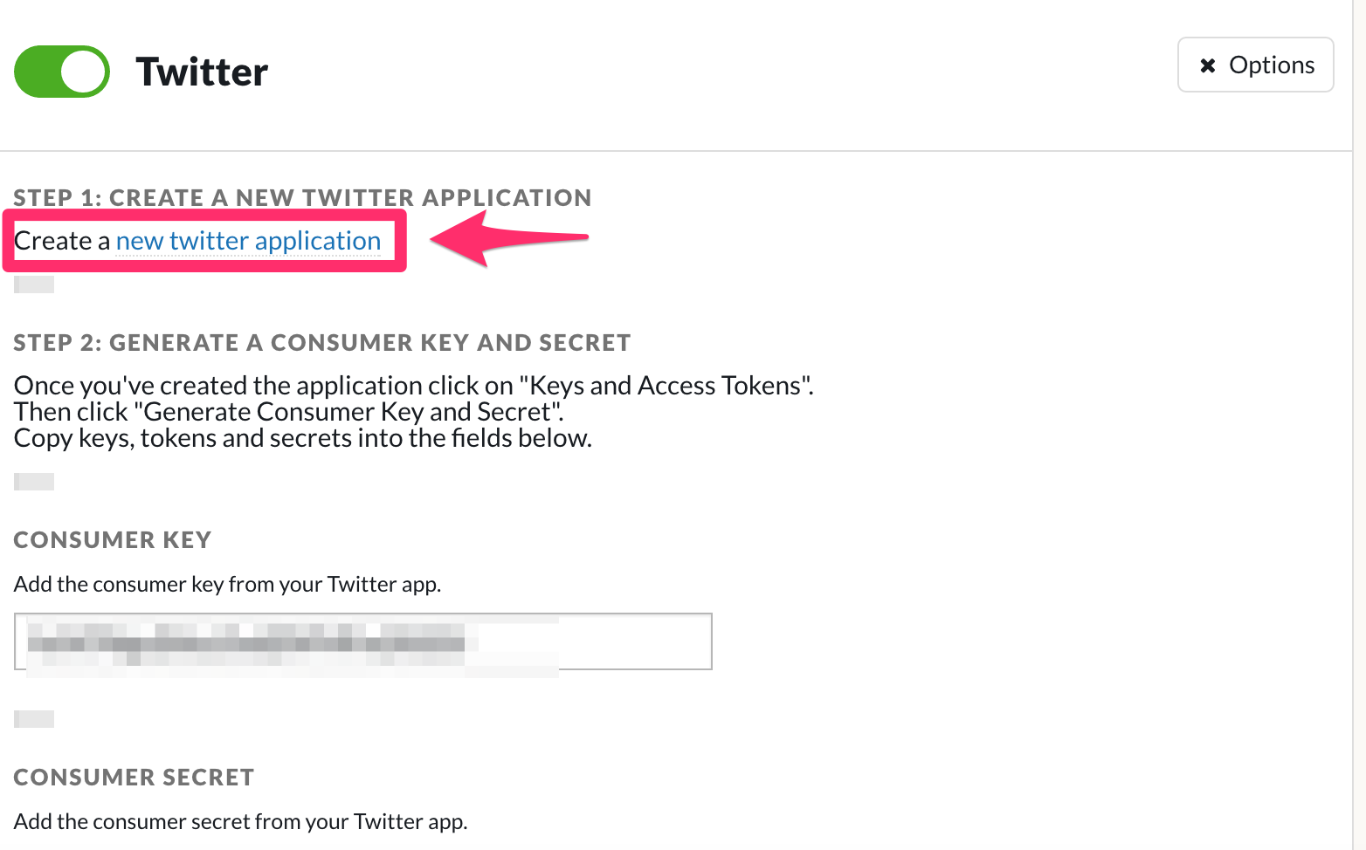
Task: Click the X icon beside Options
Action: (x=1208, y=65)
